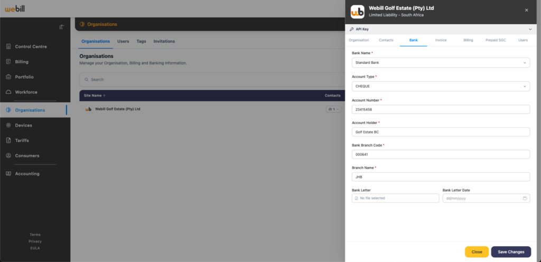This screenshot has width=541, height=262.
Task: Open Accounting in the sidebar
Action: click(27, 173)
